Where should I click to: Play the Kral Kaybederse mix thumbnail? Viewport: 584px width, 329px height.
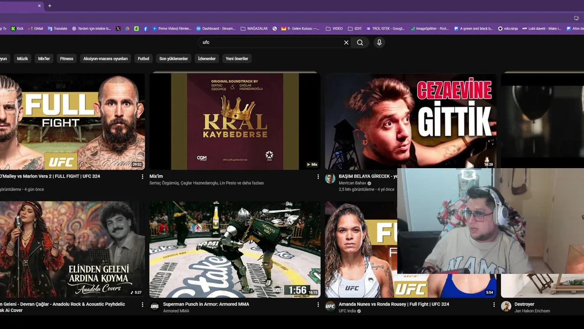(235, 122)
